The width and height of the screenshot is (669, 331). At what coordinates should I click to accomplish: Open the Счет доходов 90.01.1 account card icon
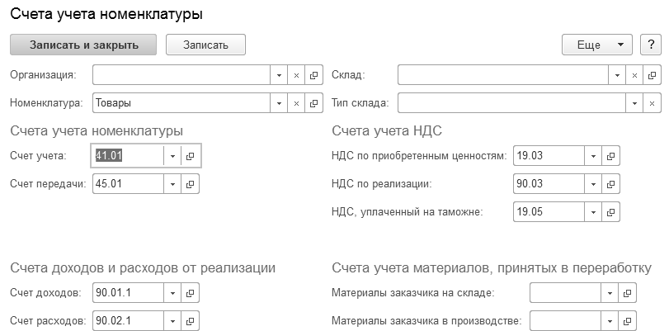[190, 293]
